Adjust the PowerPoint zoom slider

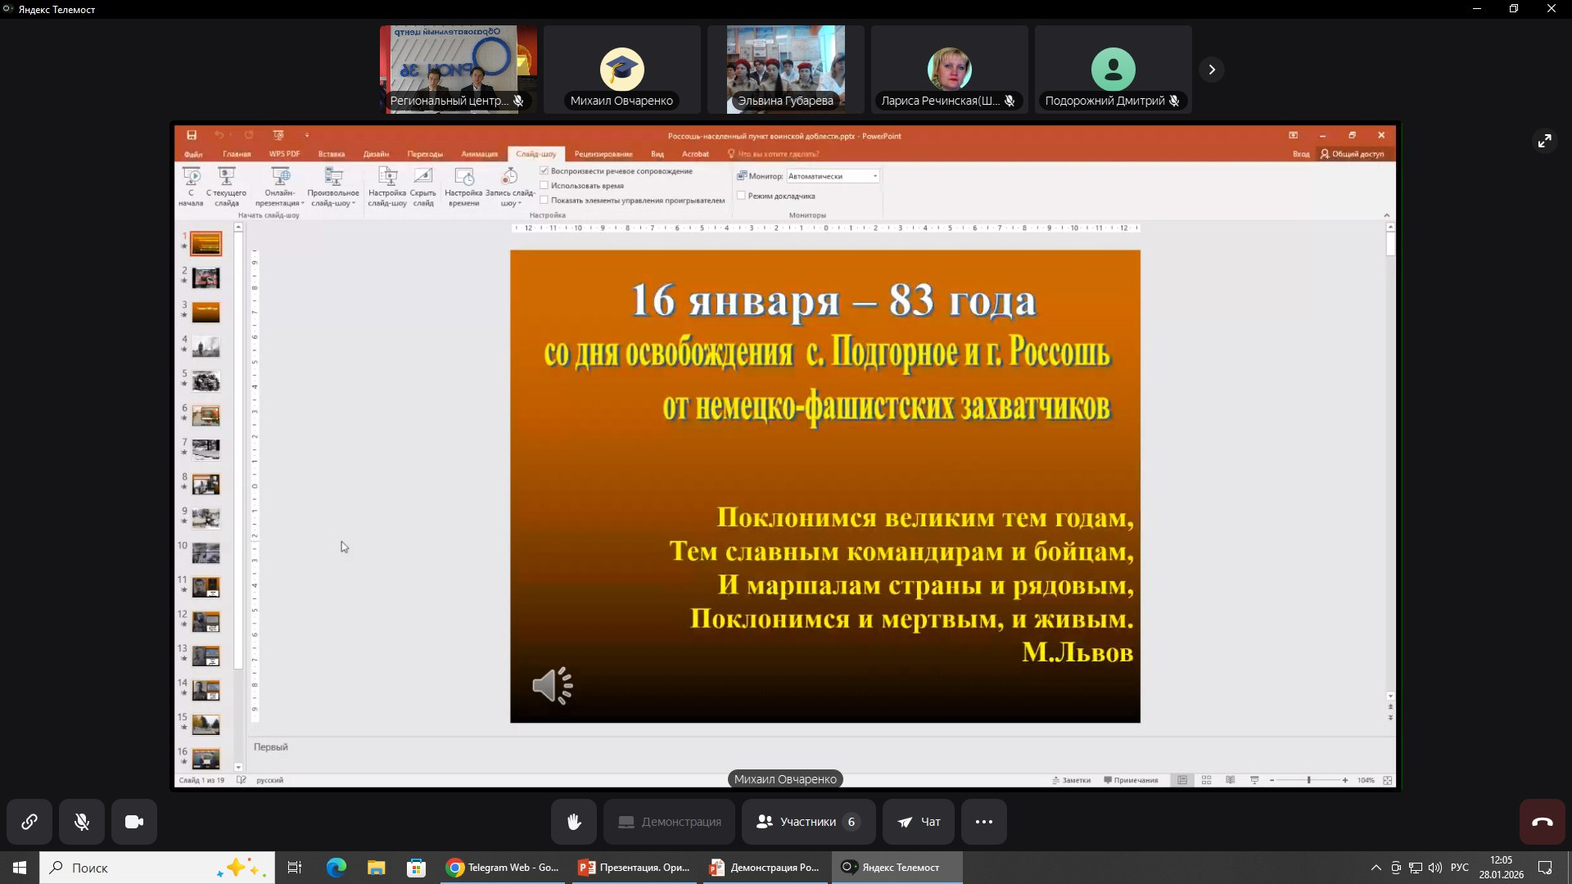pyautogui.click(x=1308, y=780)
